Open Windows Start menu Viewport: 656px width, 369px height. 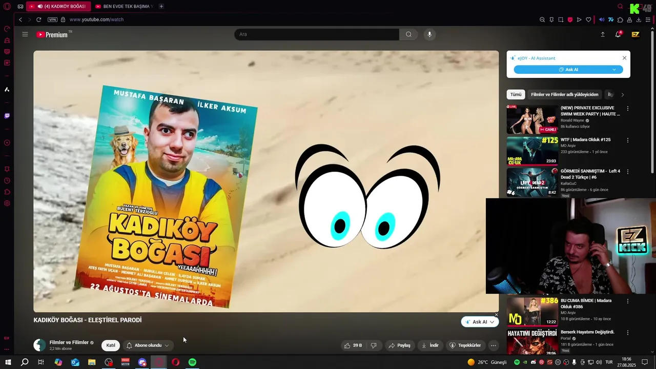[8, 362]
